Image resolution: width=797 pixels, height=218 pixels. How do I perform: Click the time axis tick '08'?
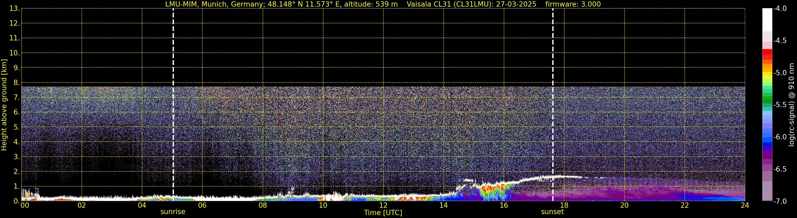pos(263,205)
